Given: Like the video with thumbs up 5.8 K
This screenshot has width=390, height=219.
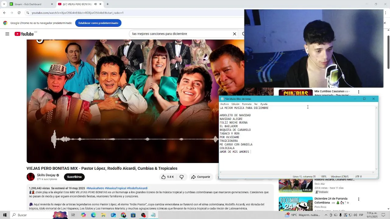Looking at the screenshot, I should pyautogui.click(x=167, y=177).
